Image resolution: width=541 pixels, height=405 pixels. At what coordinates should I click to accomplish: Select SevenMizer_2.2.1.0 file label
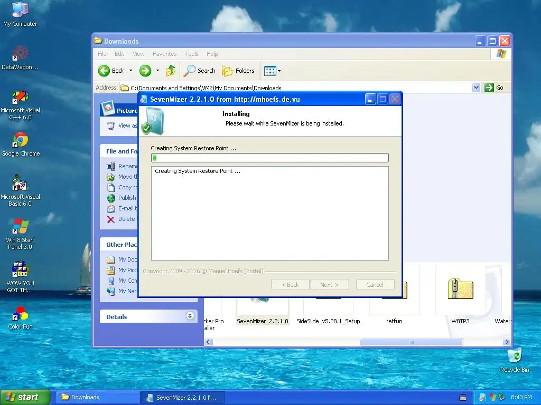[262, 321]
